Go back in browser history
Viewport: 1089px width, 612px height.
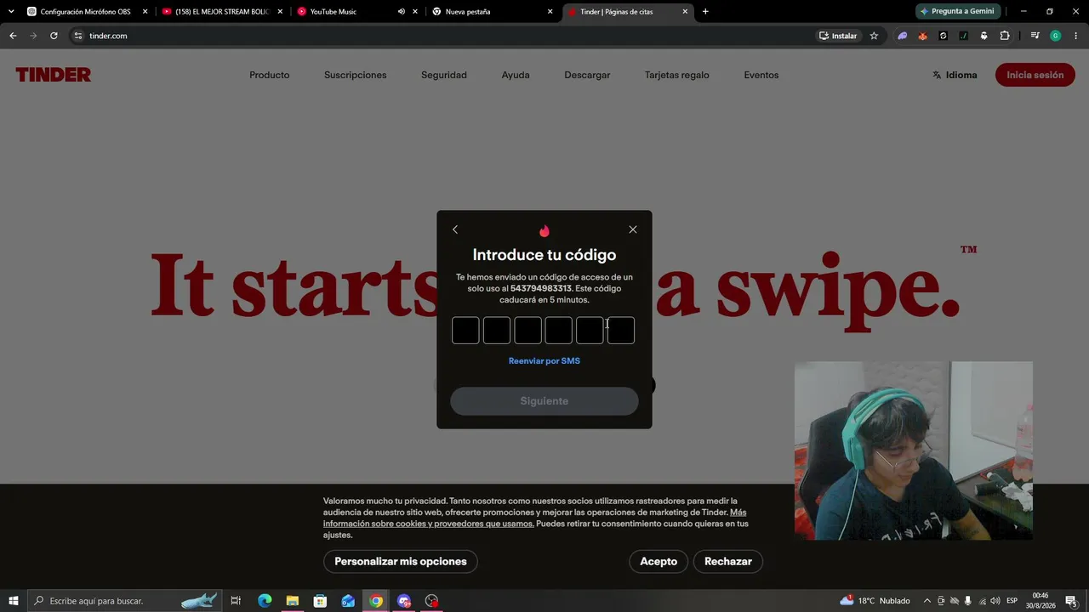click(13, 36)
